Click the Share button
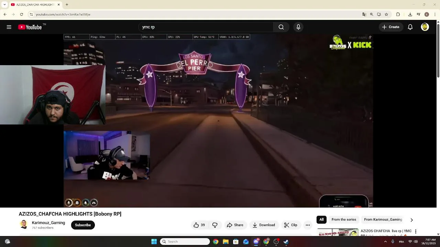 [x=235, y=225]
